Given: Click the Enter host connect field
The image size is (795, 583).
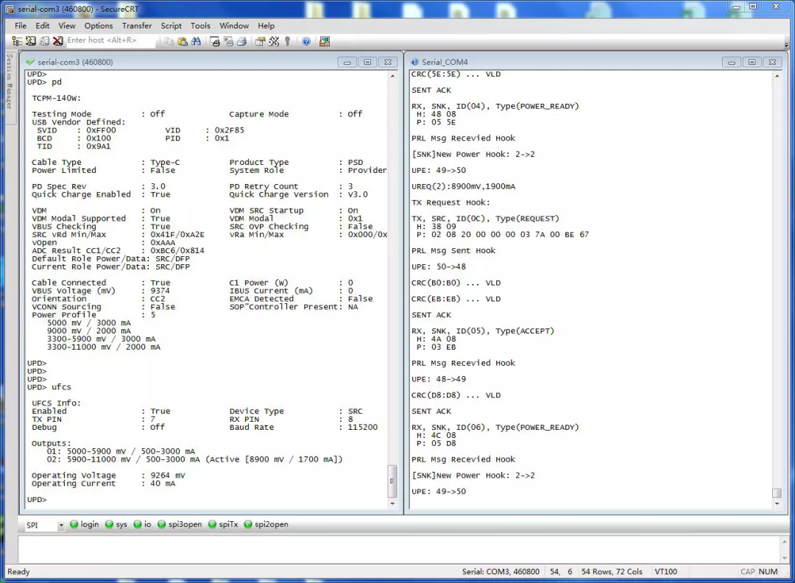Looking at the screenshot, I should (x=110, y=40).
